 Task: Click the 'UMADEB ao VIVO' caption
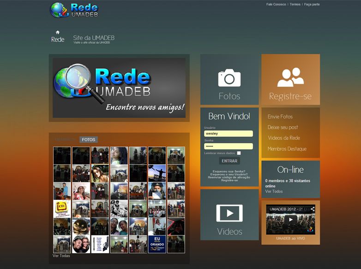tap(290, 239)
